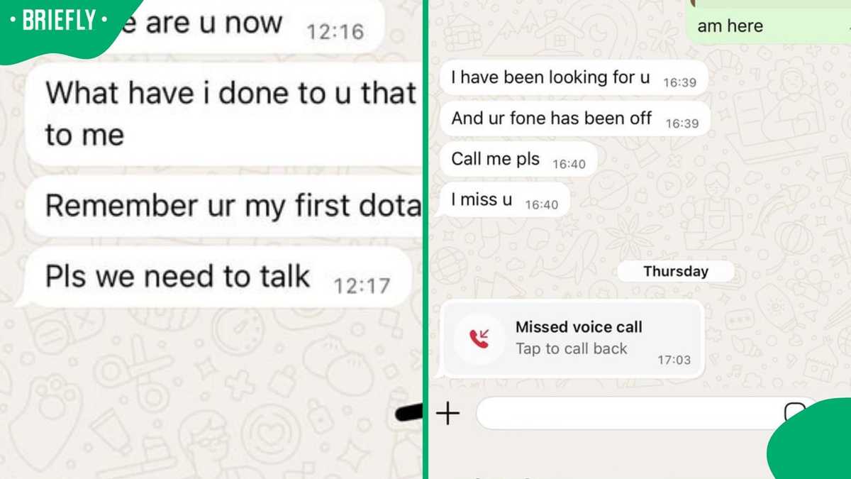Screen dimensions: 851x479
Task: Select the 'And ur fone has been off' message
Action: coord(575,119)
